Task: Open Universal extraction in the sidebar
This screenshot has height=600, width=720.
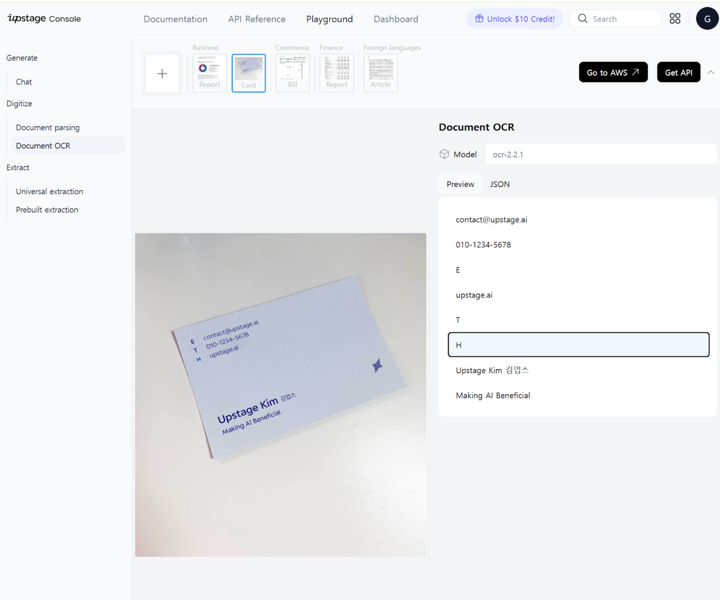Action: [x=49, y=191]
